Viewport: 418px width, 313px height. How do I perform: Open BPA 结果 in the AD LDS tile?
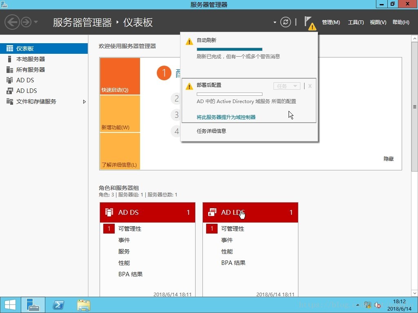pyautogui.click(x=233, y=263)
